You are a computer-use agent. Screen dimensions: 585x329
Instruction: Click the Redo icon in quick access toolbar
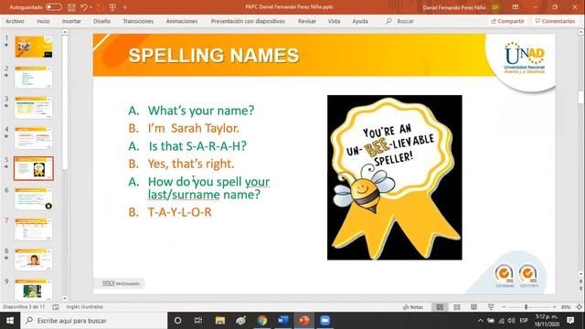tap(100, 7)
